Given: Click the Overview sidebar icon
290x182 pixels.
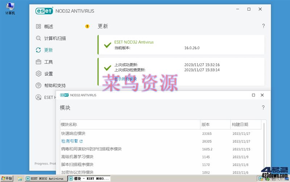Looking at the screenshot, I should (x=38, y=26).
